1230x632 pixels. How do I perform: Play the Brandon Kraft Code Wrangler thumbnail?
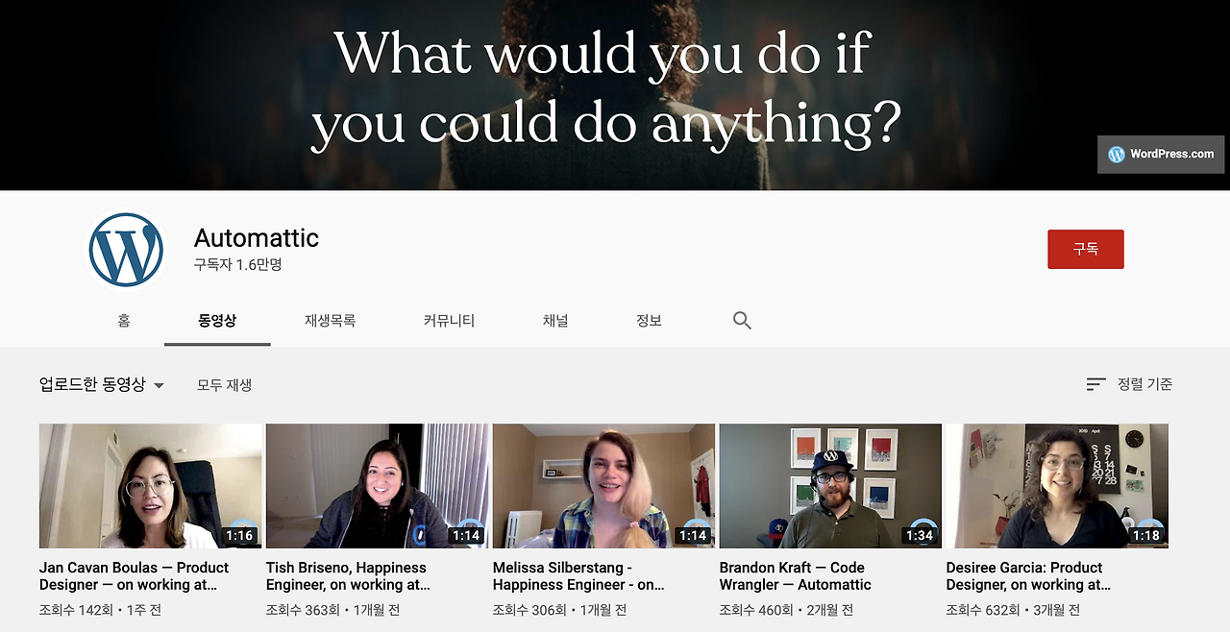(x=830, y=486)
